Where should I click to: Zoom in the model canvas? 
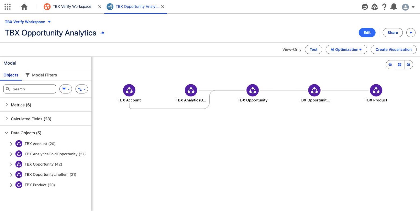(408, 65)
